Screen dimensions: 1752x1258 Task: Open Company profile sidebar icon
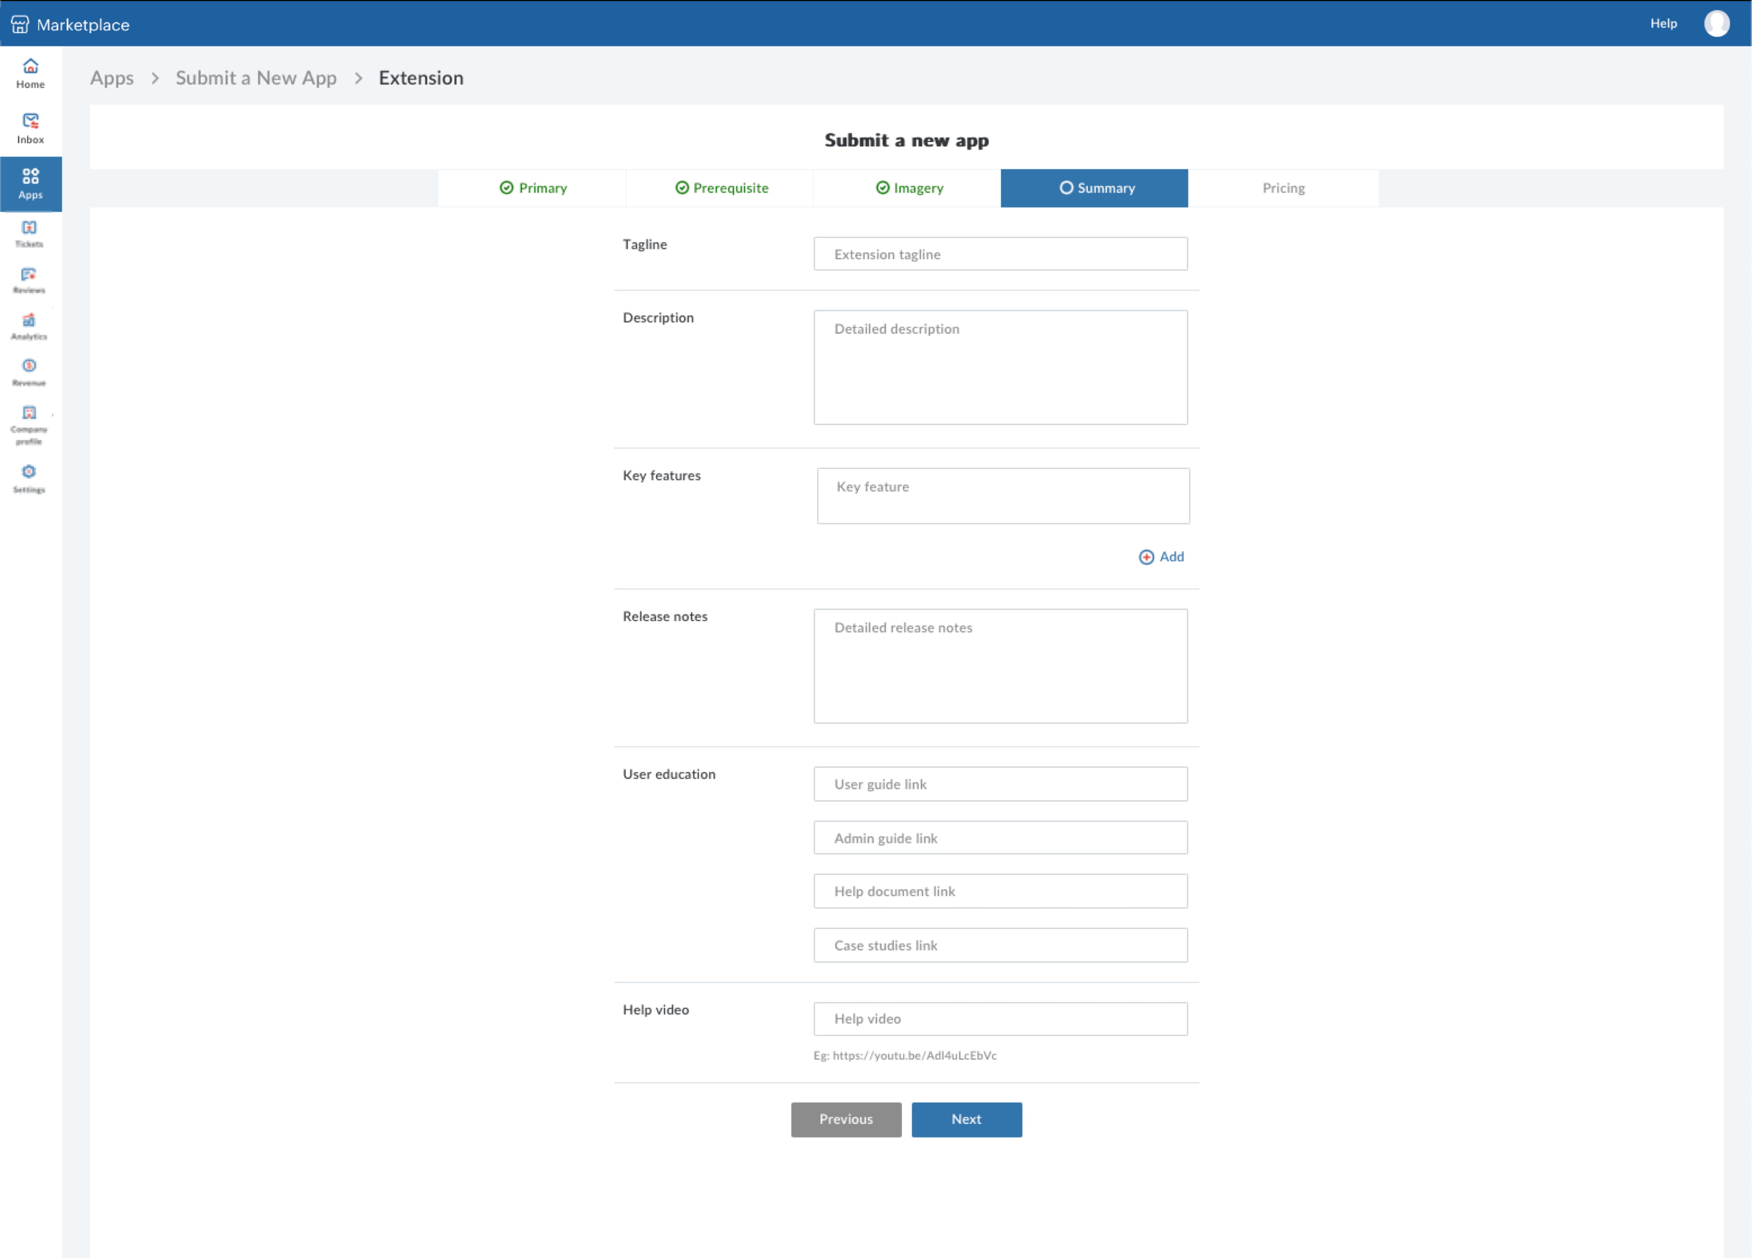pos(29,423)
